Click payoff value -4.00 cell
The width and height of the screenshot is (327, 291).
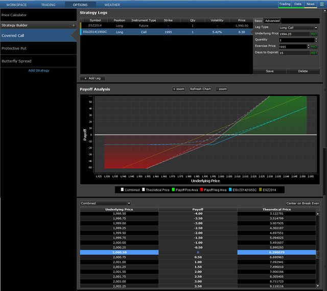[x=198, y=214]
